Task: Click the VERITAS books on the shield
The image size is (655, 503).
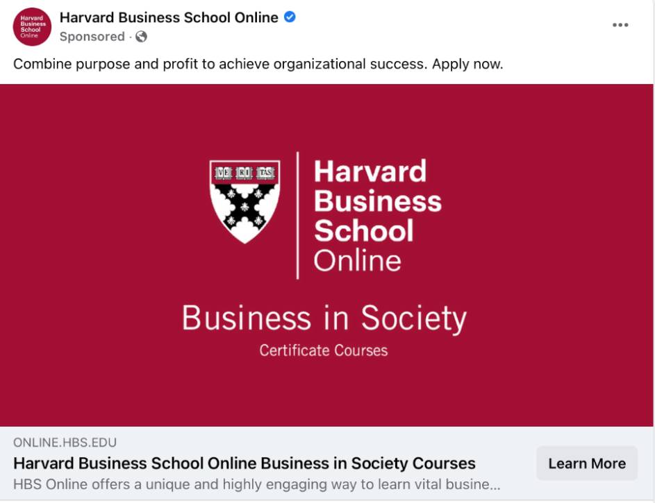Action: pos(244,173)
